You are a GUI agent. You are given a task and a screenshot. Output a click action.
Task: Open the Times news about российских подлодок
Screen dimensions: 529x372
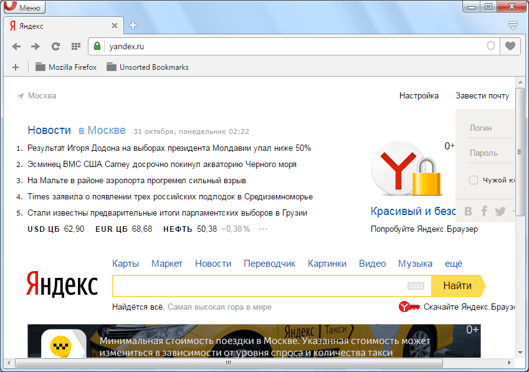170,197
